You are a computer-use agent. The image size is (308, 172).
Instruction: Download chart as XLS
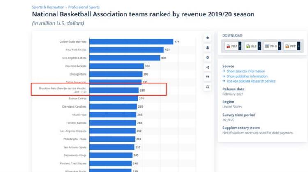(x=251, y=46)
